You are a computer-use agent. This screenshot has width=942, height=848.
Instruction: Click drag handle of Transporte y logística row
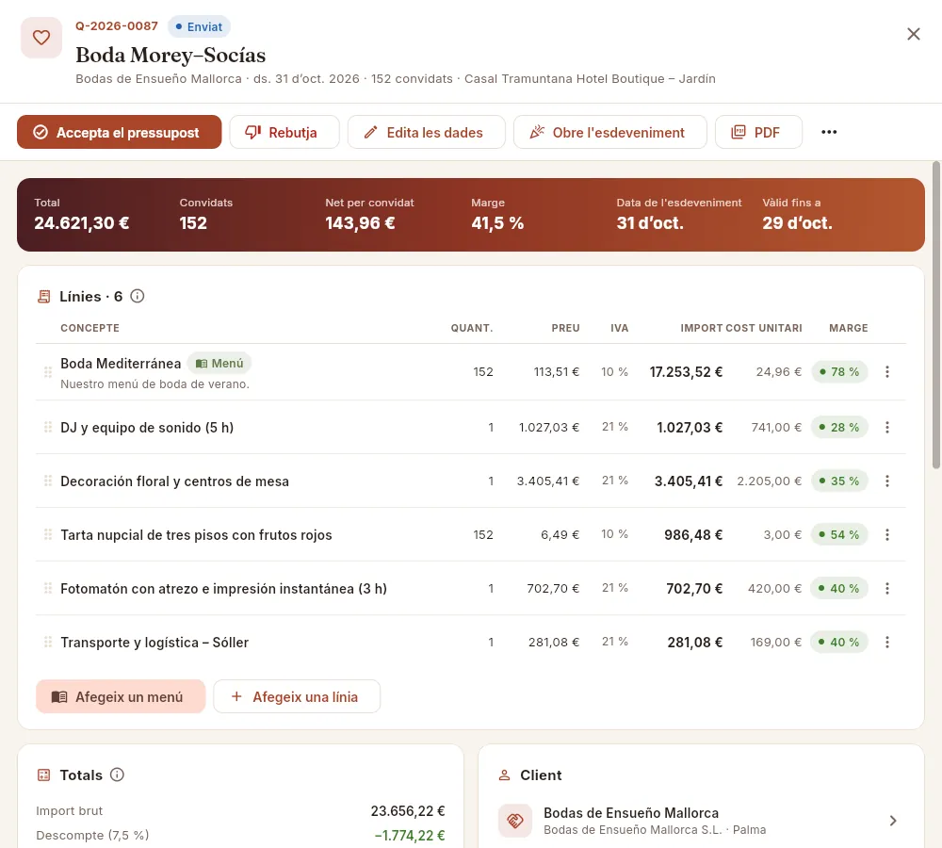48,642
